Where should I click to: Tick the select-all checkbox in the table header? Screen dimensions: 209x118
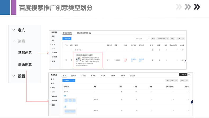pos(66,45)
